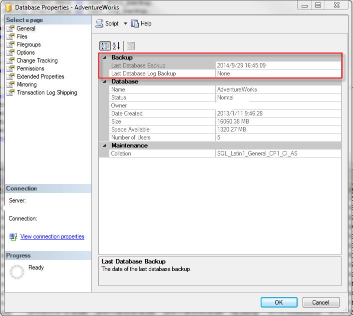Open the Script dropdown arrow
Image resolution: width=353 pixels, height=316 pixels.
[125, 23]
